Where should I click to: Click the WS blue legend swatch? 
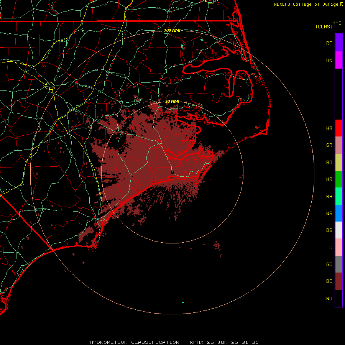338,213
